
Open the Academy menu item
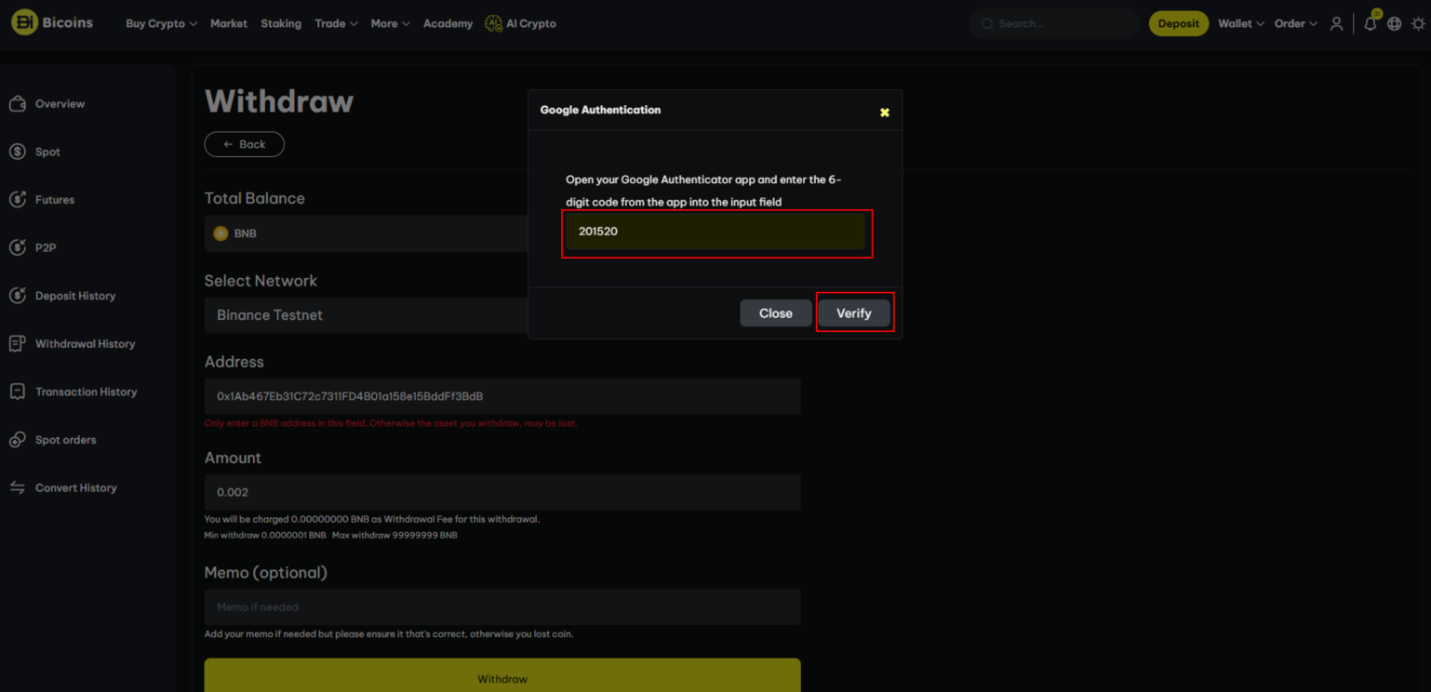[x=448, y=23]
